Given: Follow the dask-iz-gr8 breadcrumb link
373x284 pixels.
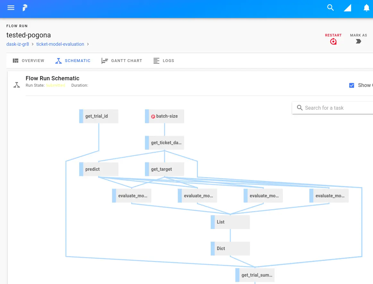Looking at the screenshot, I should (18, 44).
